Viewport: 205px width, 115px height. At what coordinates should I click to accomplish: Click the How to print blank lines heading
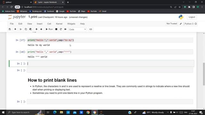52,80
